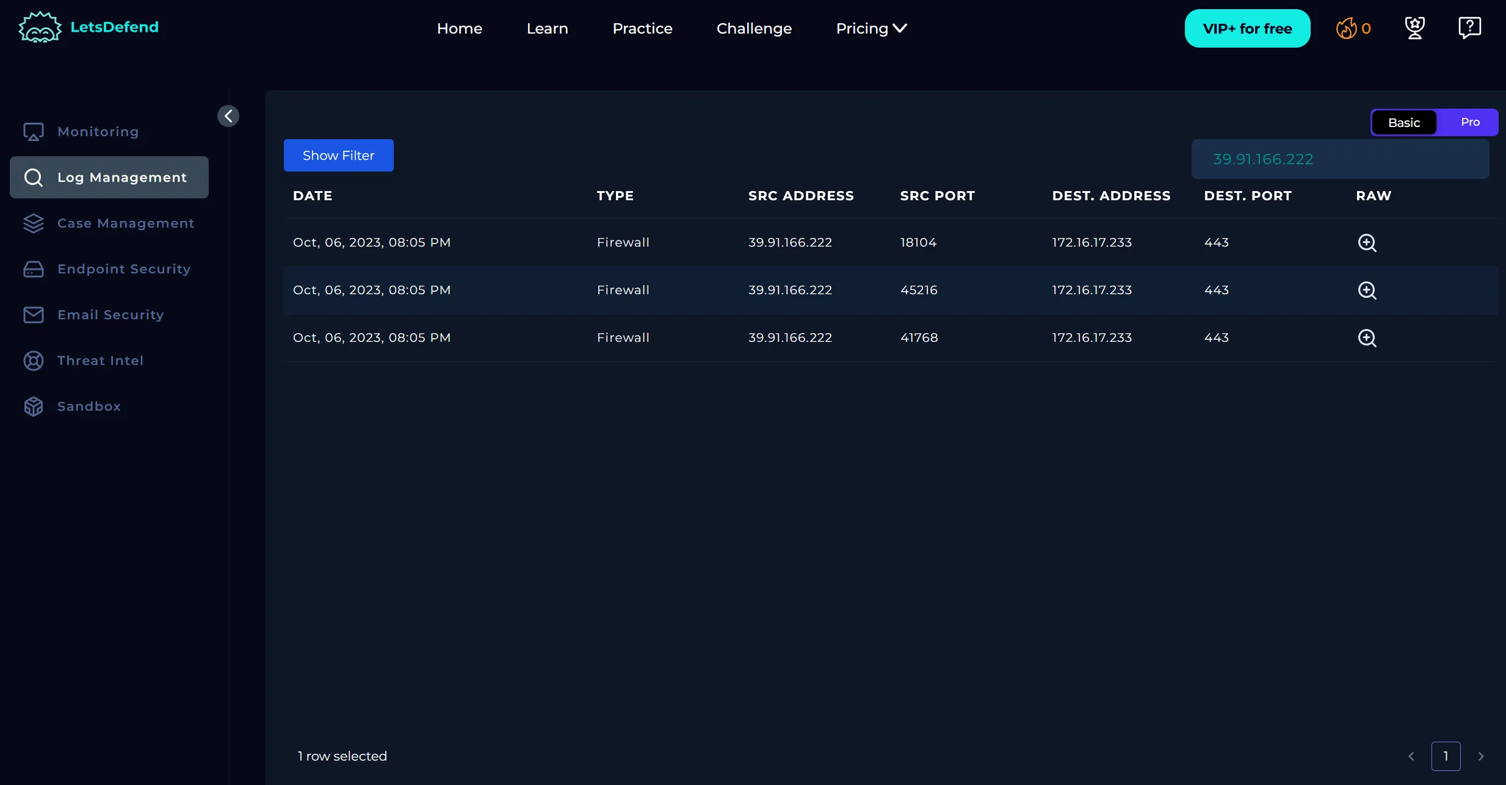Switch log view to Pro mode
The width and height of the screenshot is (1506, 785).
(x=1470, y=122)
